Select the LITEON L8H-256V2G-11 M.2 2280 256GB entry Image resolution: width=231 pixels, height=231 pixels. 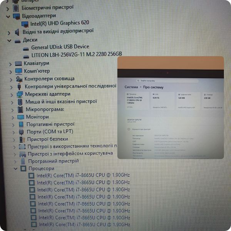tap(77, 55)
